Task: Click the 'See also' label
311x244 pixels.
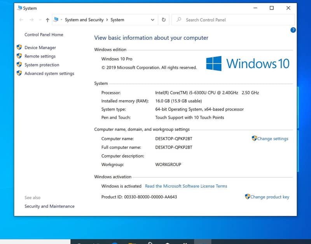Action: [x=32, y=198]
